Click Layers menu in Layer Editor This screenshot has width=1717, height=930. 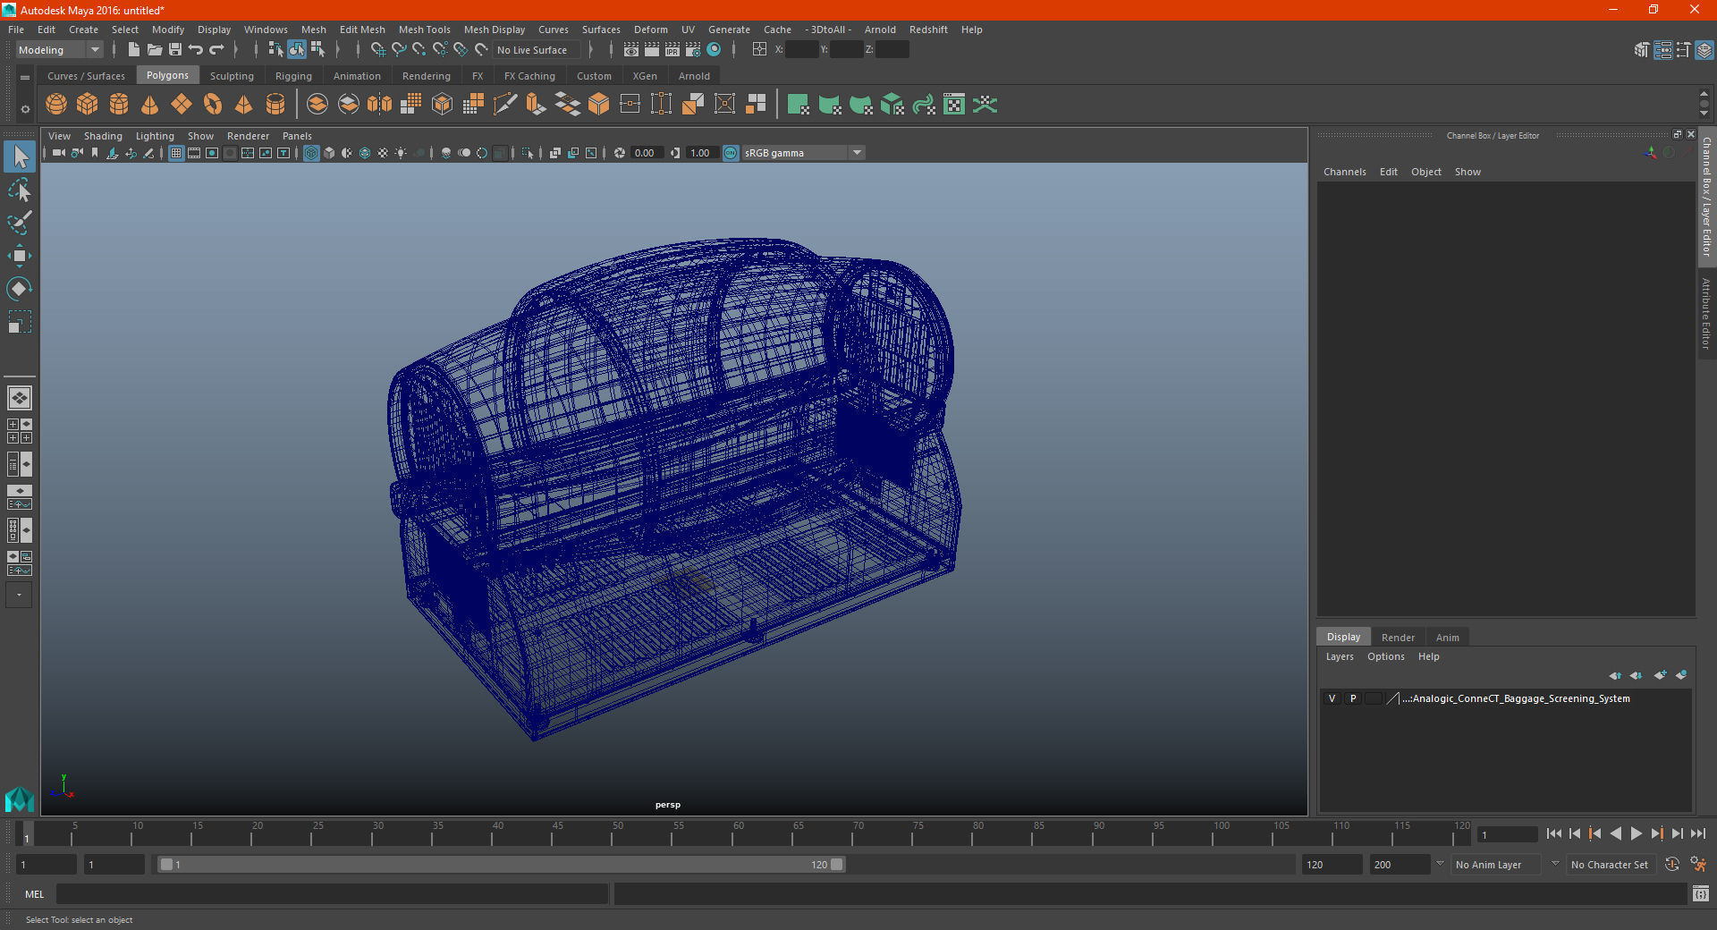[1340, 656]
